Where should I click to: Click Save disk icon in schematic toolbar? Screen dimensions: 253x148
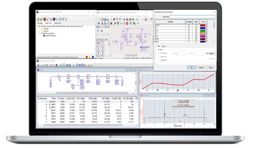click(x=105, y=20)
